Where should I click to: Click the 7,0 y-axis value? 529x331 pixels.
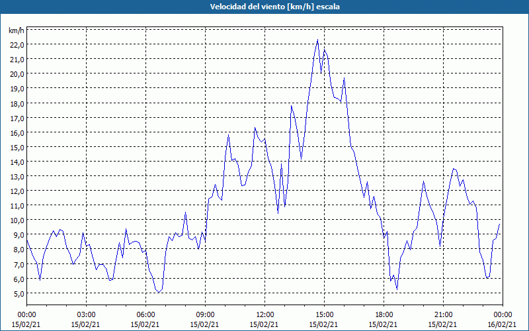point(19,265)
